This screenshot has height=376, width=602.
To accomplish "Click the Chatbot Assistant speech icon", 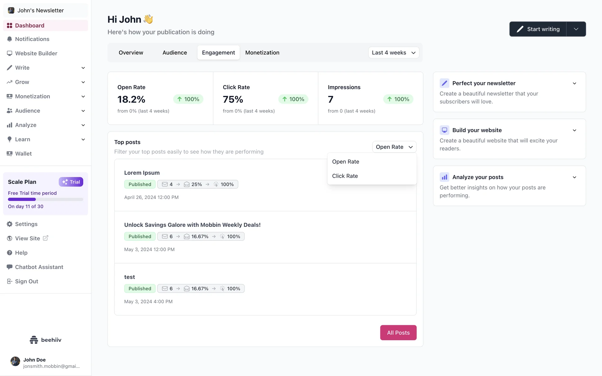I will point(9,267).
